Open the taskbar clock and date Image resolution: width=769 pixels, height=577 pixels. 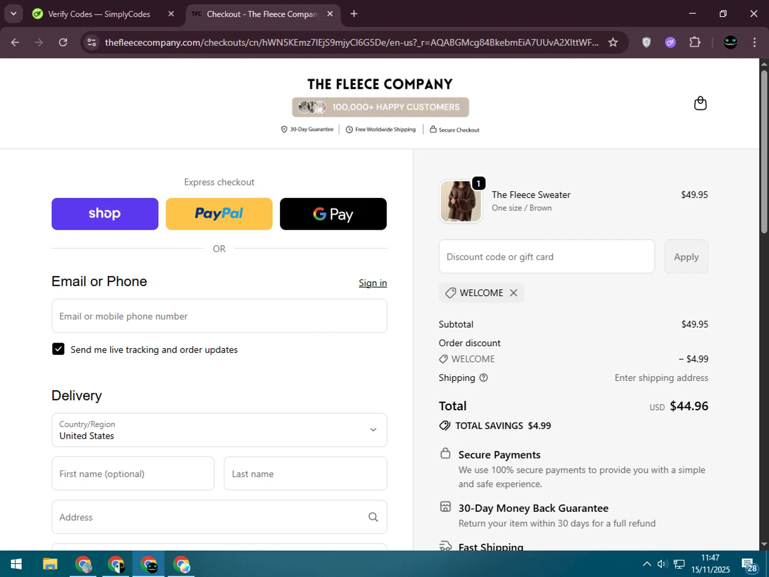(711, 564)
